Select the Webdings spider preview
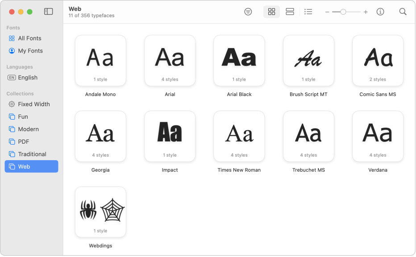Image resolution: width=416 pixels, height=257 pixels. [x=100, y=212]
